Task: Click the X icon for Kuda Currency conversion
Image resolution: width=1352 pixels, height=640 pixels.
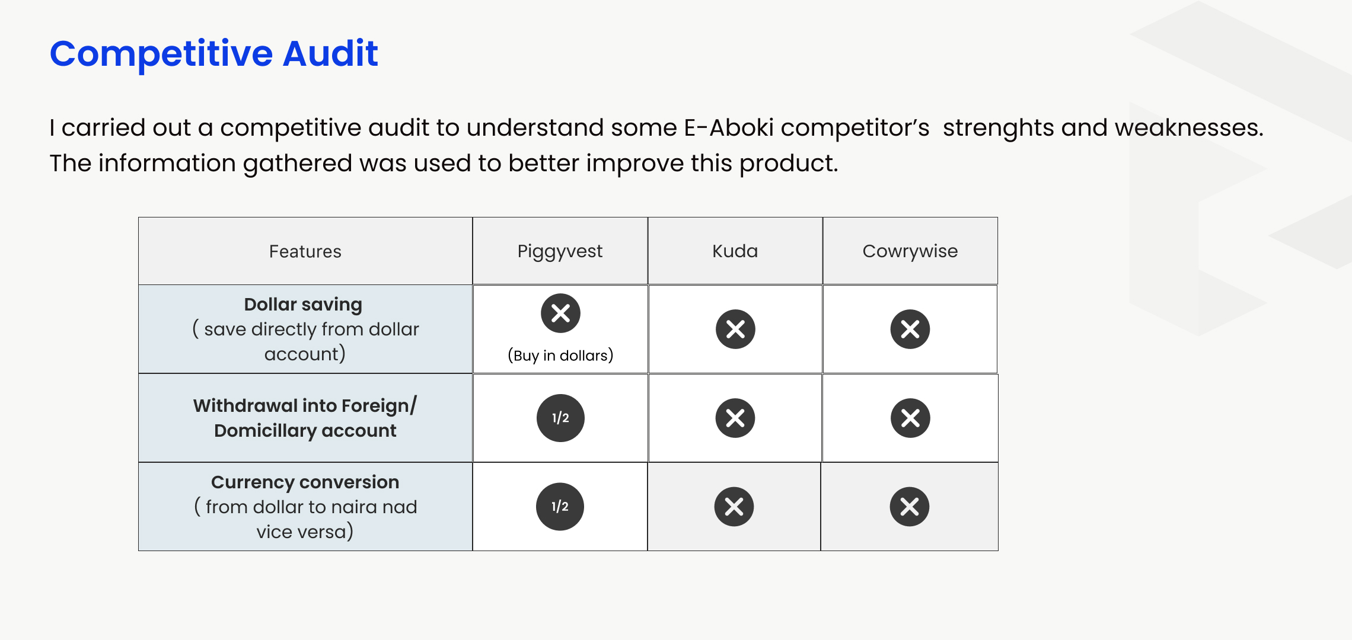Action: [x=734, y=507]
